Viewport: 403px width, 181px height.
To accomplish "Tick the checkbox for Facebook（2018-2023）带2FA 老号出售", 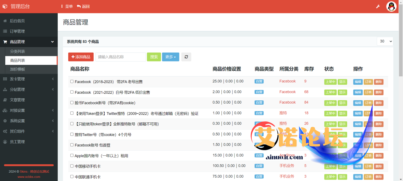I will [72, 81].
